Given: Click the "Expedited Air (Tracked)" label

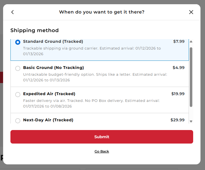Looking at the screenshot, I should point(49,94).
